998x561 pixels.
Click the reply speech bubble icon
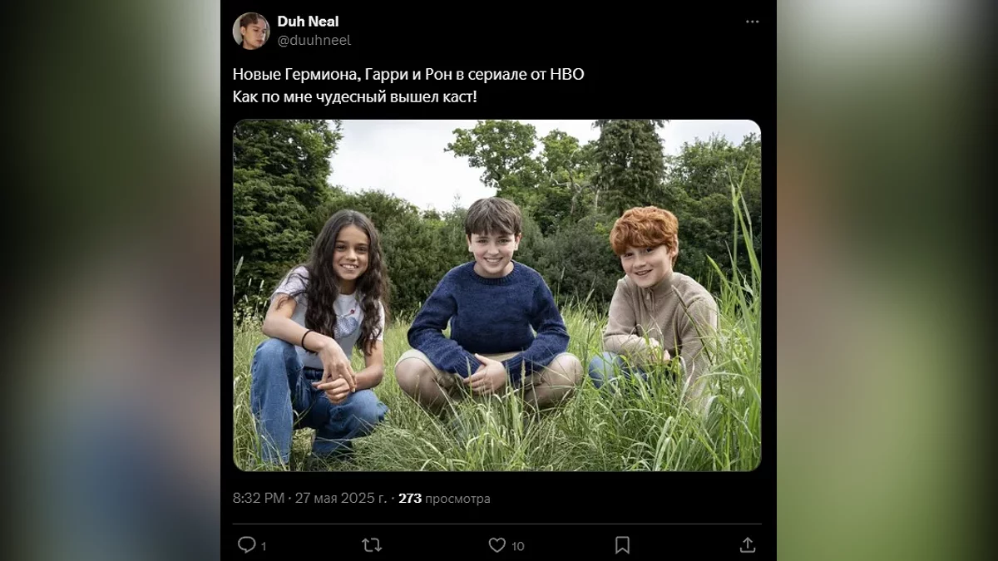click(246, 544)
